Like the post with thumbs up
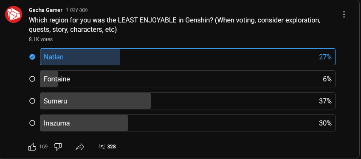This screenshot has height=159, width=361. 32,147
